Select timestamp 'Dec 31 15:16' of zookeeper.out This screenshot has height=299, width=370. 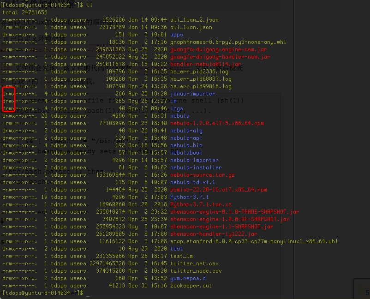[148, 286]
